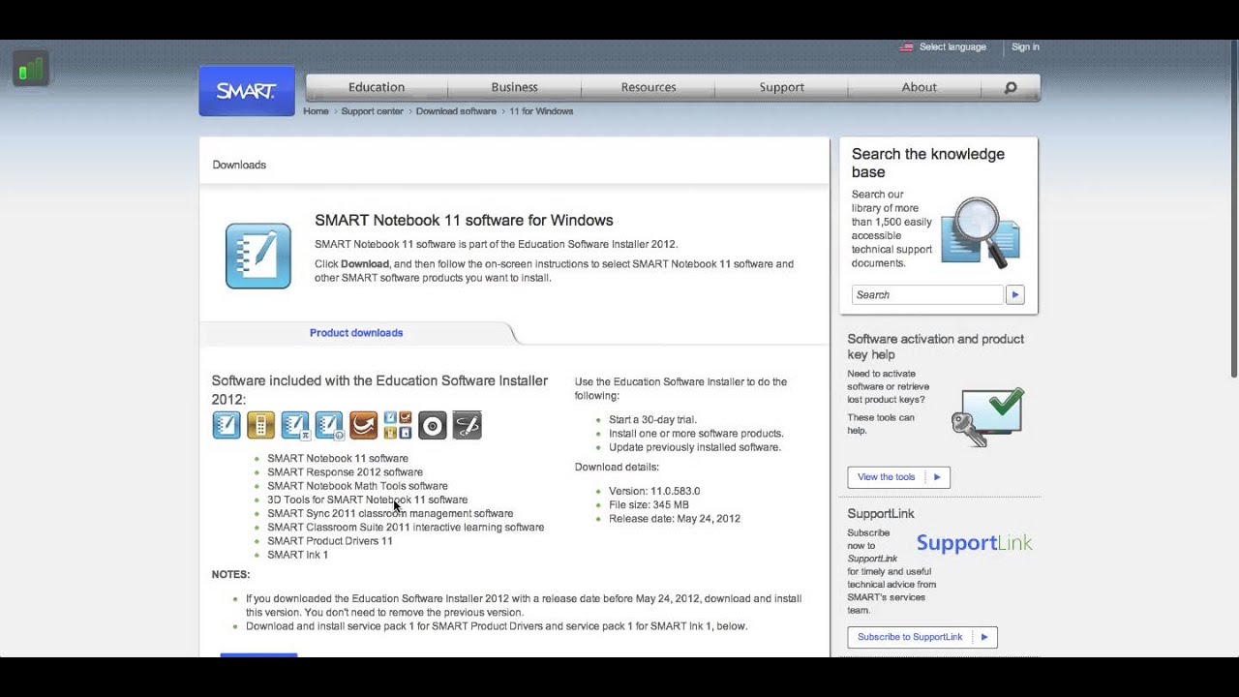The height and width of the screenshot is (697, 1239).
Task: Open the Business menu
Action: (514, 87)
